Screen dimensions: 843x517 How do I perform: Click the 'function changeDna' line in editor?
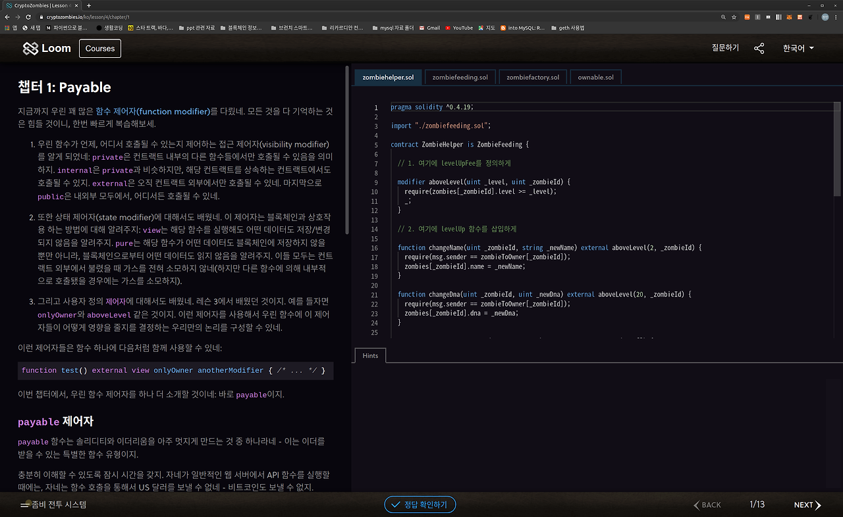pos(545,295)
